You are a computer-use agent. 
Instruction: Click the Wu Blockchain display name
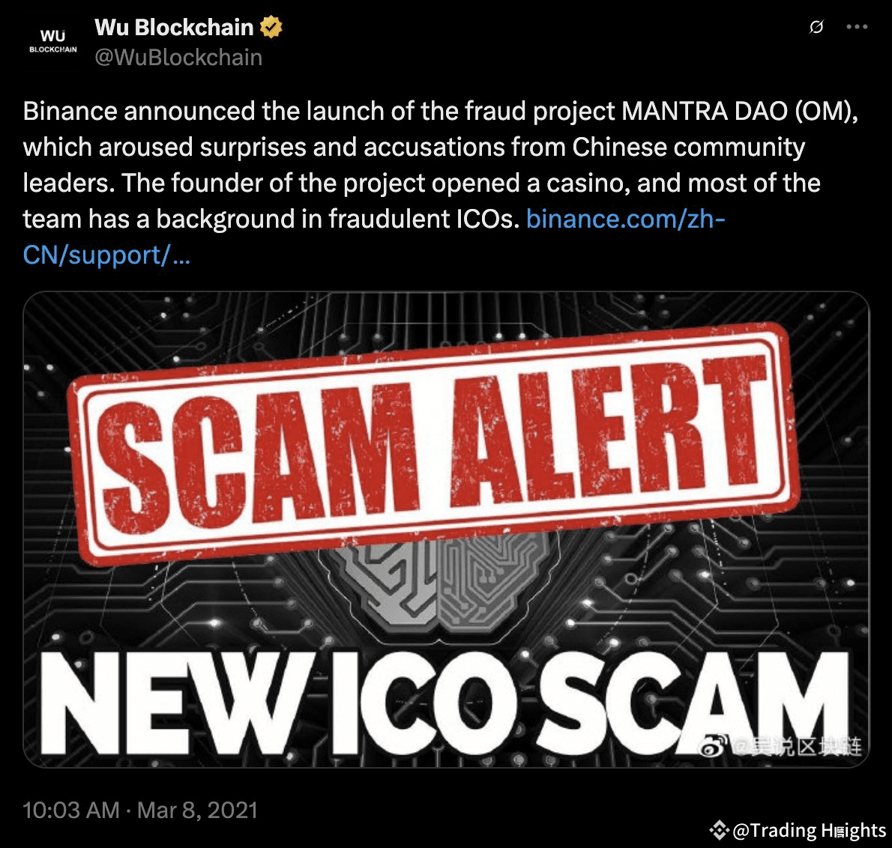(174, 27)
